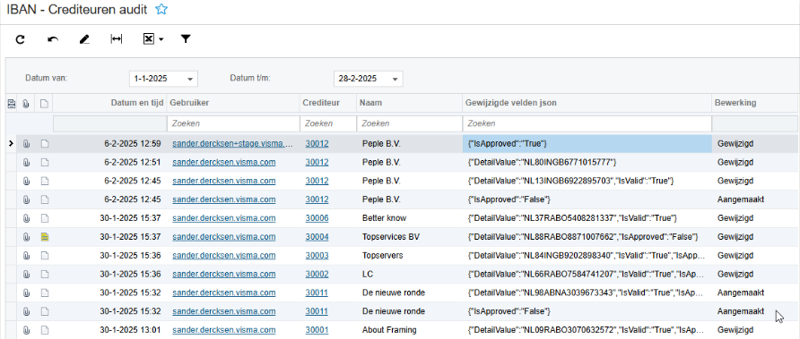
Task: Select the Topservices BV name cell
Action: pyautogui.click(x=410, y=237)
